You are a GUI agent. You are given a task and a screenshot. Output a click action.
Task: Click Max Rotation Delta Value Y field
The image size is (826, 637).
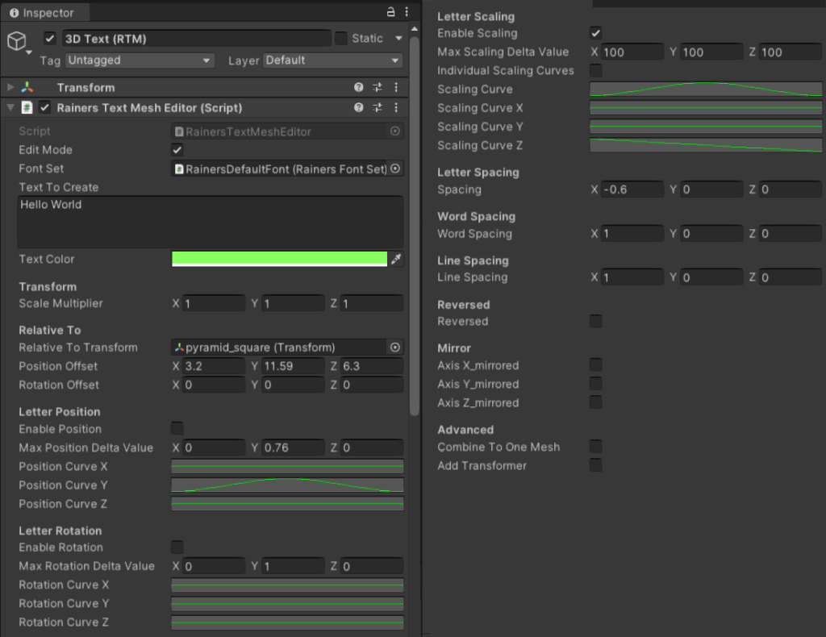point(293,566)
